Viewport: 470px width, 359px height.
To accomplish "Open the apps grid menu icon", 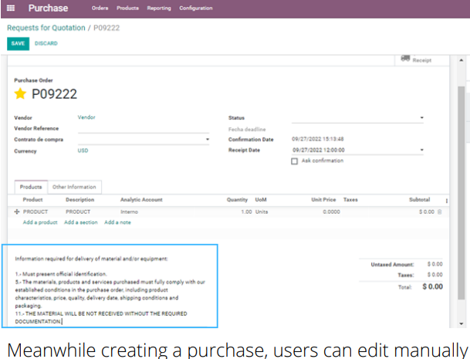I will (11, 8).
